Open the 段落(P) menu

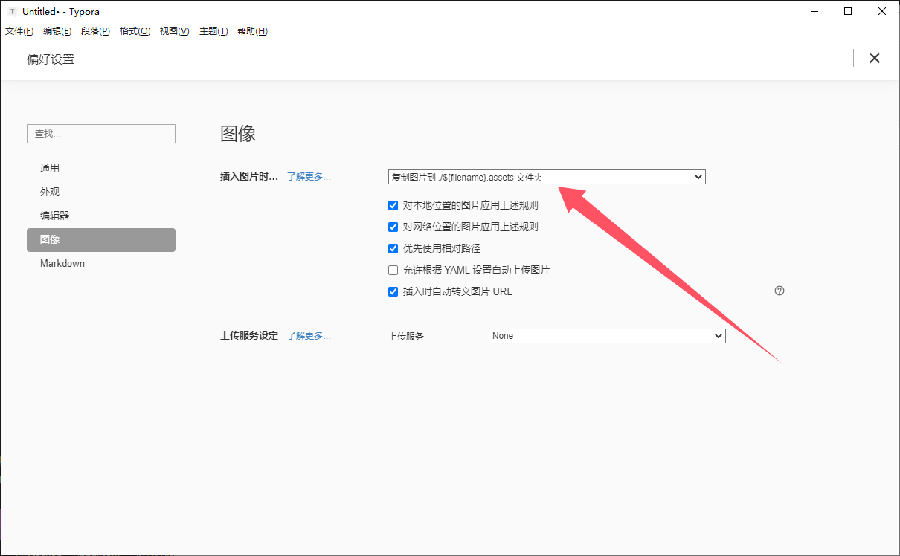coord(95,31)
